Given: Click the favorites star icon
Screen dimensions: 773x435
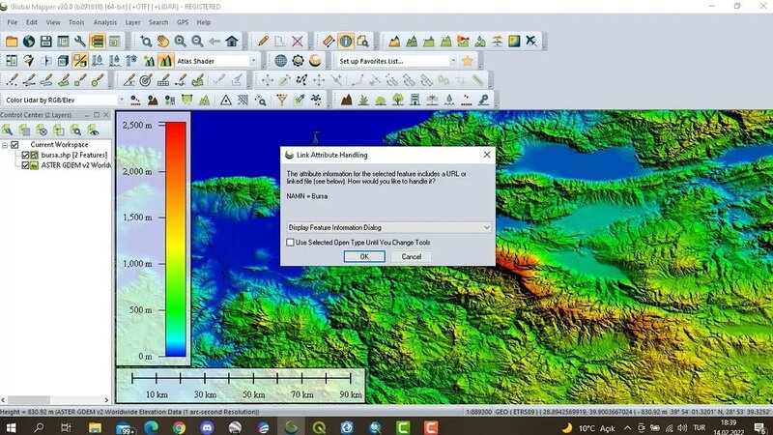Looking at the screenshot, I should click(468, 61).
